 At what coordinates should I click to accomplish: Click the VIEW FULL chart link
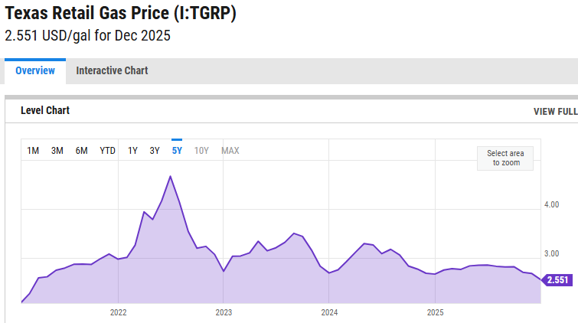tap(555, 112)
